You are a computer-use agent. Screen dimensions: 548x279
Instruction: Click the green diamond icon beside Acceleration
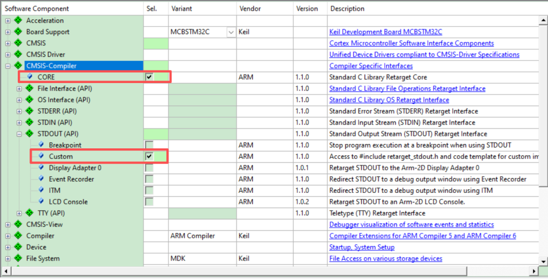[19, 21]
